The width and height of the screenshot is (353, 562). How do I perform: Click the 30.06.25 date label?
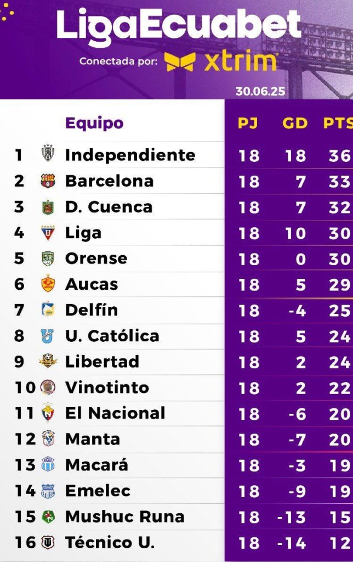260,91
